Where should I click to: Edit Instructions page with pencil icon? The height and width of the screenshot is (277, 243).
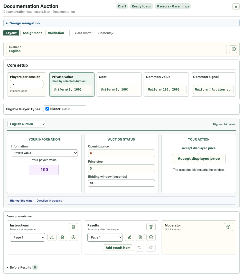tap(52, 237)
